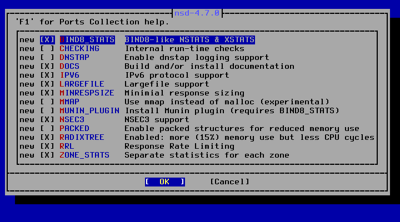Image resolution: width=400 pixels, height=222 pixels.
Task: Uncheck the LARGEFILE checkbox
Action: pyautogui.click(x=47, y=84)
